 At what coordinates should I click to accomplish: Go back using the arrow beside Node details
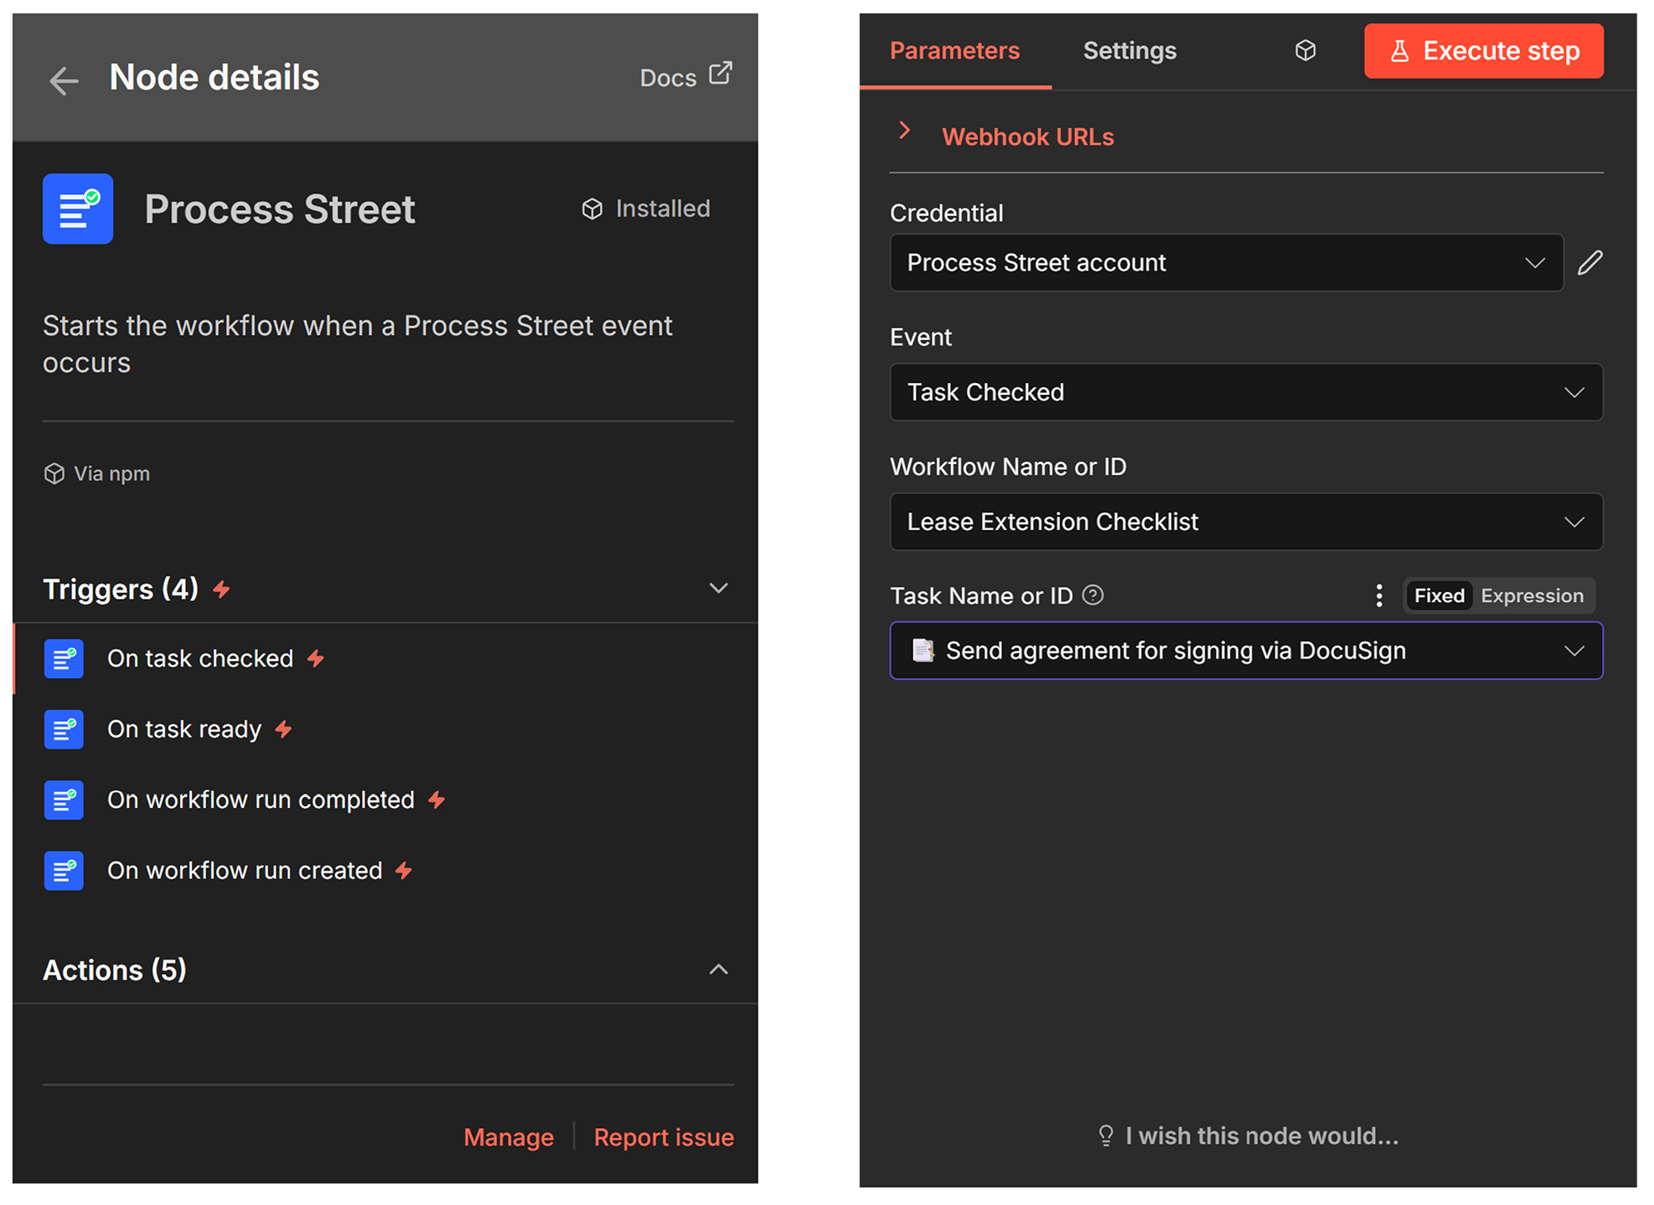[64, 80]
